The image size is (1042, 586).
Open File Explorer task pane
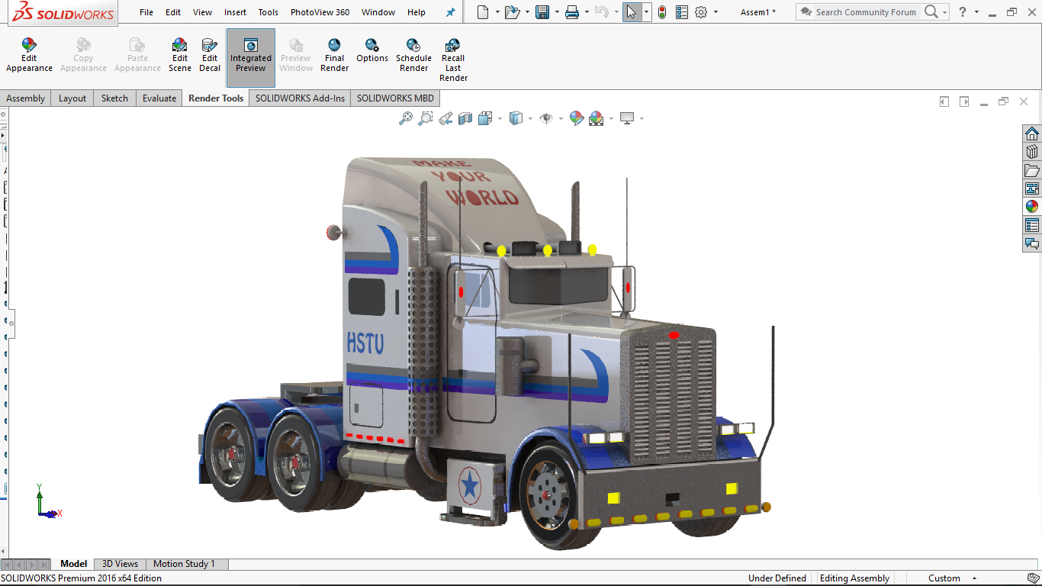click(x=1032, y=170)
